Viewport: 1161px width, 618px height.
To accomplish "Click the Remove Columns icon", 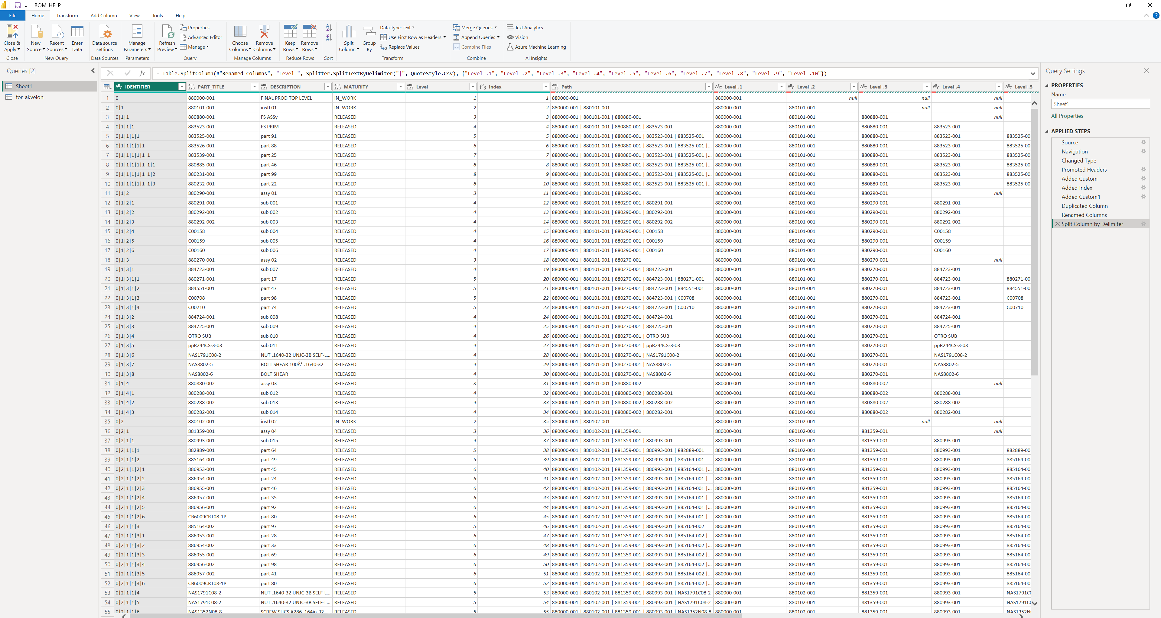I will (264, 31).
